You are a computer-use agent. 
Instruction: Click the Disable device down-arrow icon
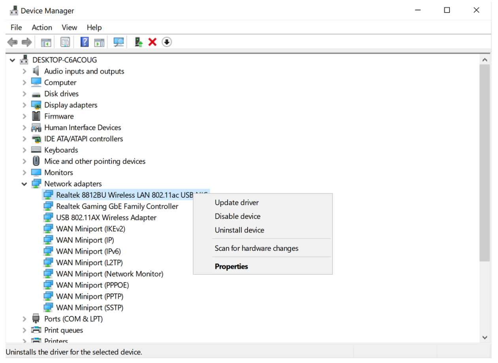(167, 42)
